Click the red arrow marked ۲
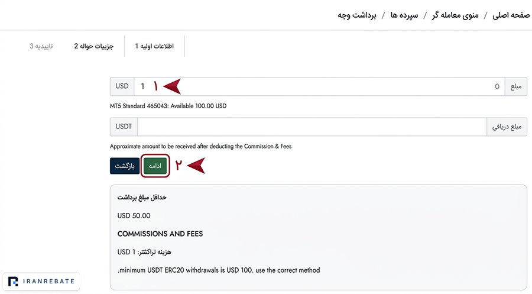The width and height of the screenshot is (532, 294). (196, 166)
